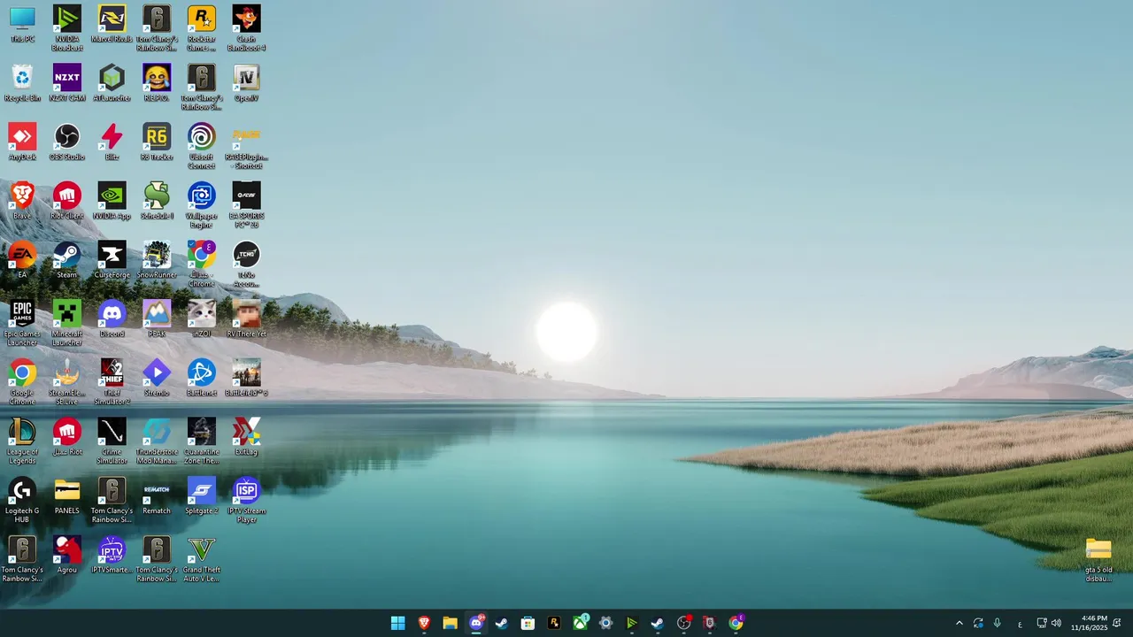The height and width of the screenshot is (637, 1133).
Task: Open Thunderstore Mod Manager shortcut
Action: [x=157, y=441]
